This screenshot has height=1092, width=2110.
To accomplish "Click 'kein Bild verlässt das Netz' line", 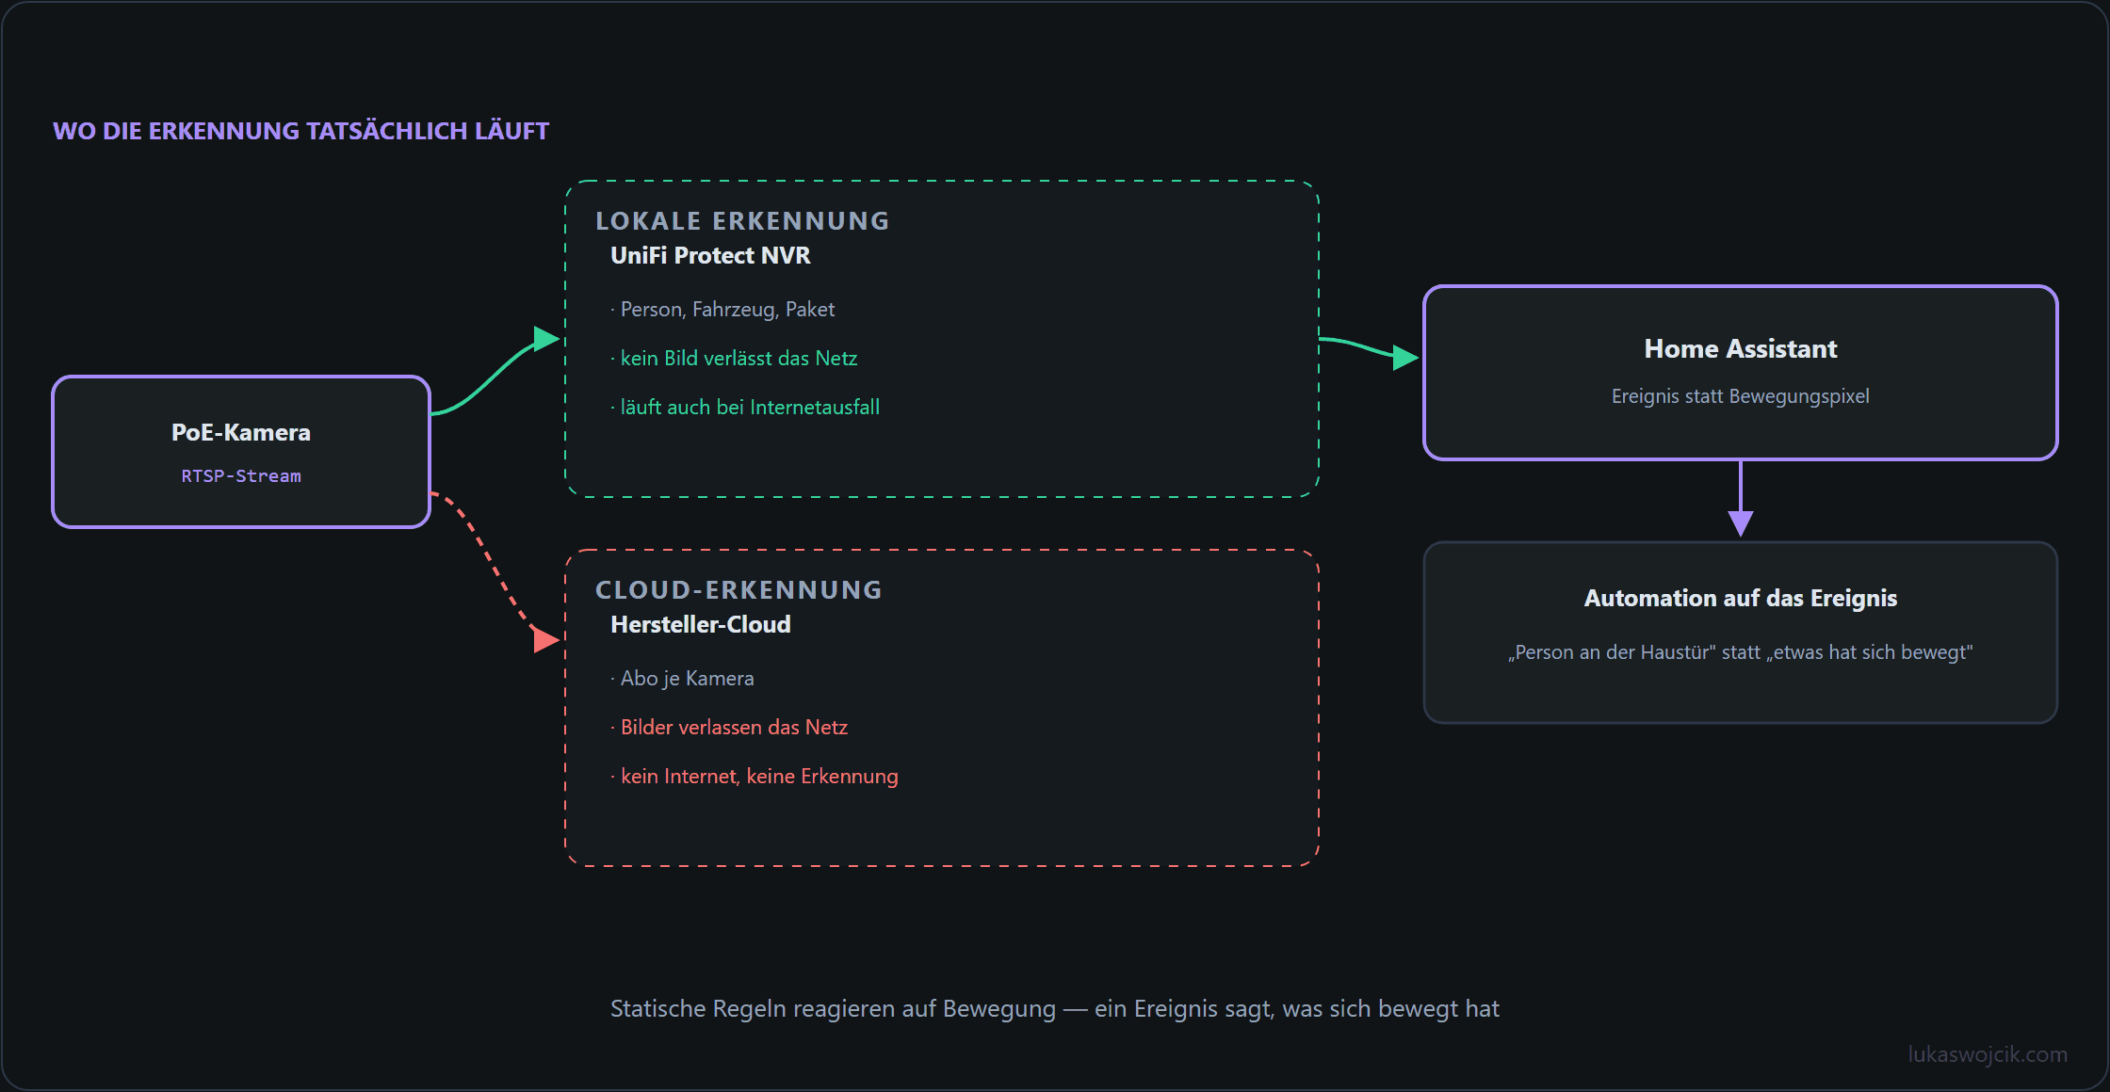I will coord(734,359).
